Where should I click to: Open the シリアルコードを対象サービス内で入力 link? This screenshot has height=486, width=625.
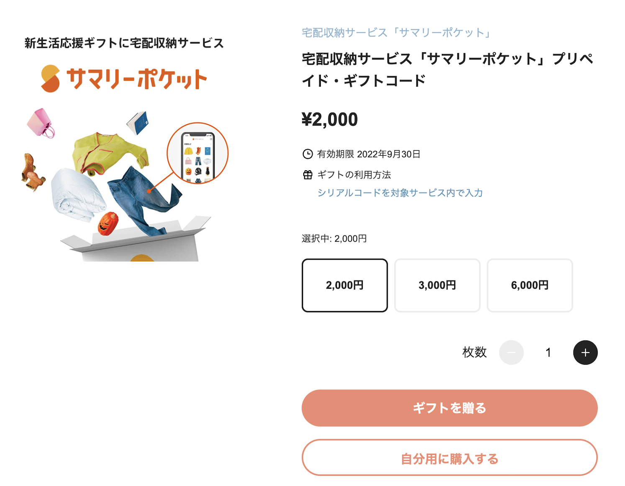400,193
